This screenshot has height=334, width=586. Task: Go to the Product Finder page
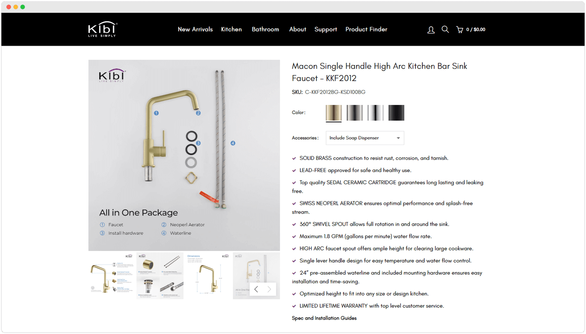click(x=367, y=29)
